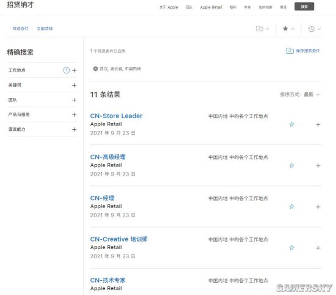
Task: Click the 保存搜索条件 link
Action: (x=308, y=51)
